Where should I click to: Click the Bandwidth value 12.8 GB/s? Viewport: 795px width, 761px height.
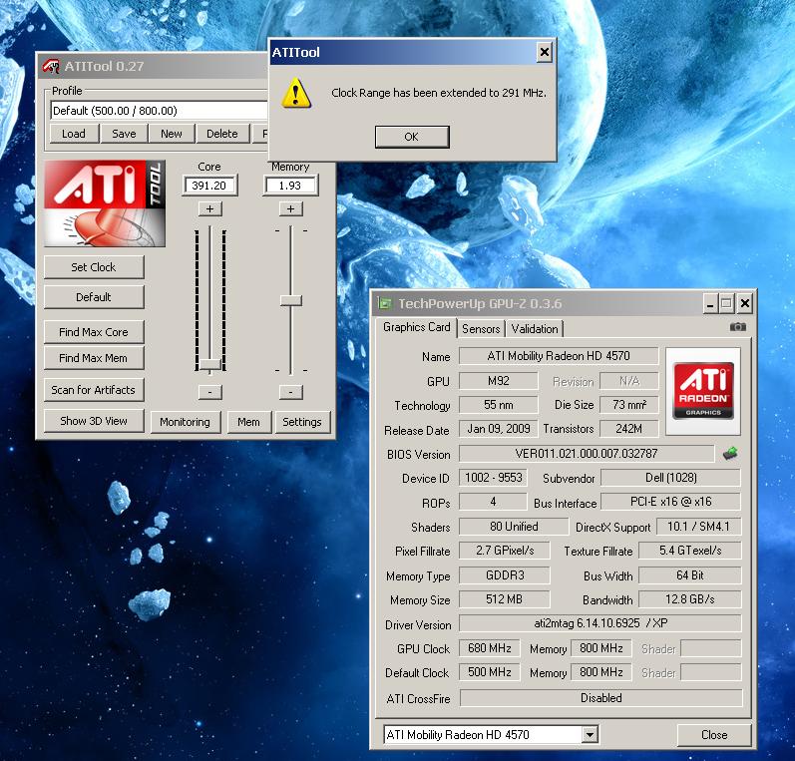click(690, 599)
